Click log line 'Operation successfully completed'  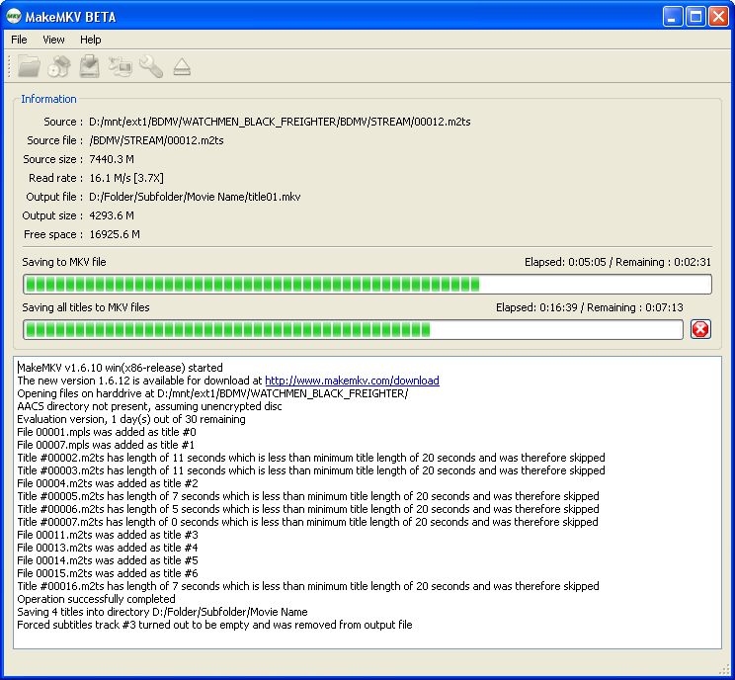97,599
